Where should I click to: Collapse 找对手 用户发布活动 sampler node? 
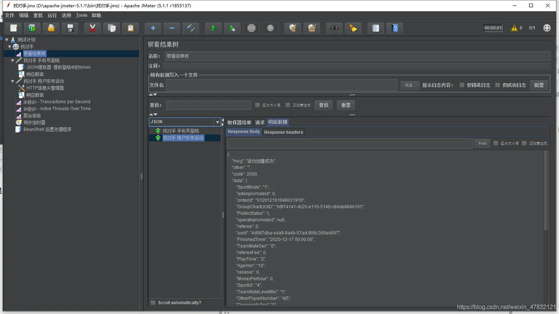12,81
